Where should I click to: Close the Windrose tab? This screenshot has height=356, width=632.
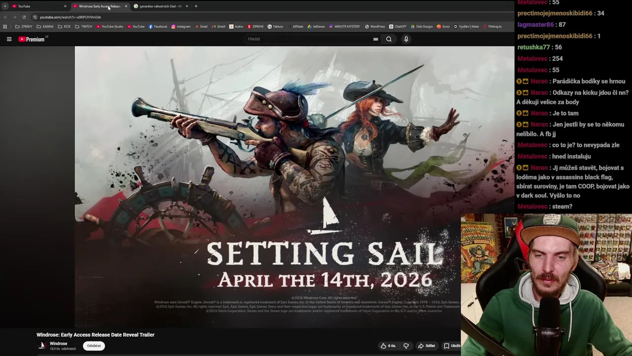coord(126,6)
